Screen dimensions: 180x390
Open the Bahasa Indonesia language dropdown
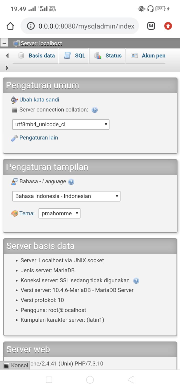point(66,196)
